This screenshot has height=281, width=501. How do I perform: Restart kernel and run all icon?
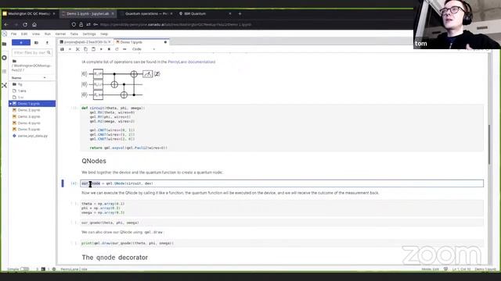124,49
